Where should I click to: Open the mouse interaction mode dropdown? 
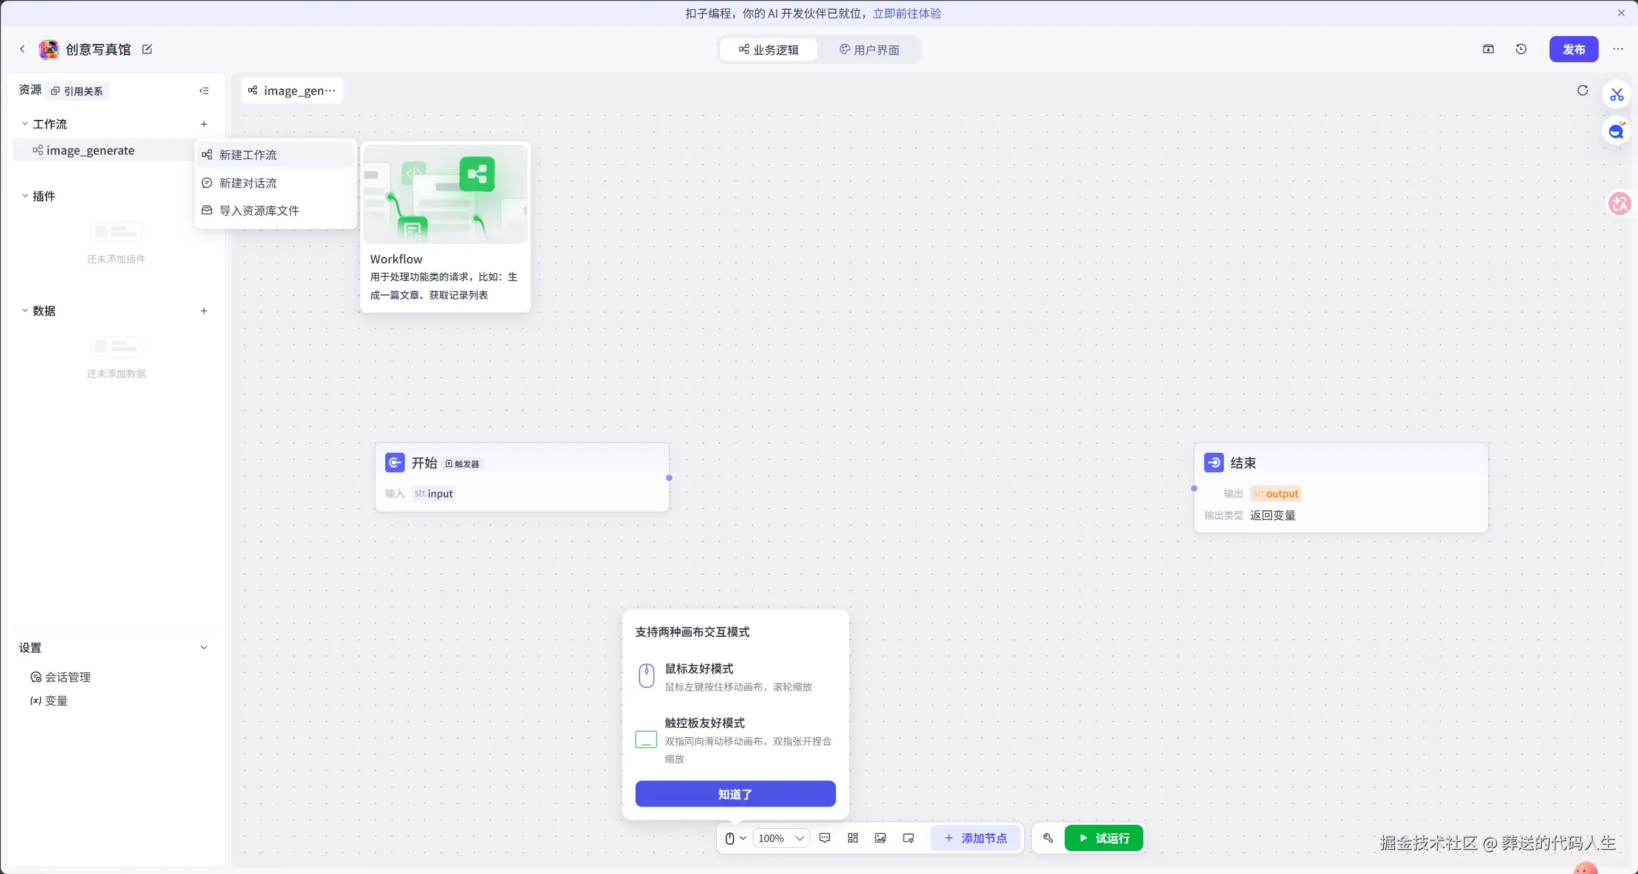[x=736, y=838]
